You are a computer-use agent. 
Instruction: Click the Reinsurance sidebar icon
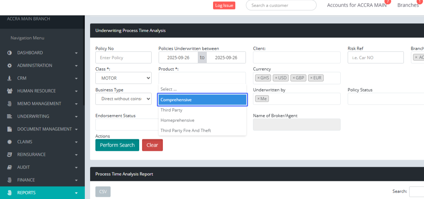coord(10,154)
